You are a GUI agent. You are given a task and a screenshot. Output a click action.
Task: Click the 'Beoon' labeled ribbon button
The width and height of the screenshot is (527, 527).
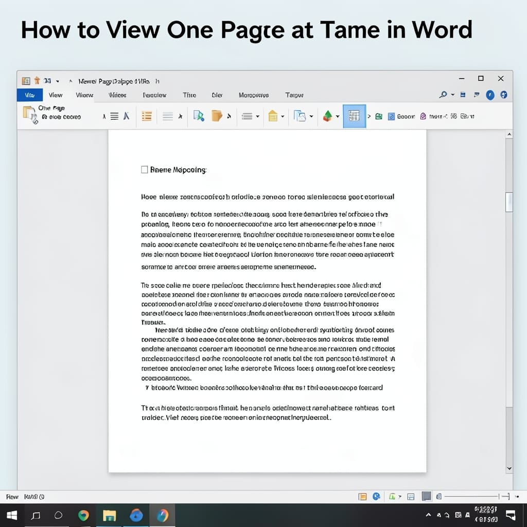(401, 116)
